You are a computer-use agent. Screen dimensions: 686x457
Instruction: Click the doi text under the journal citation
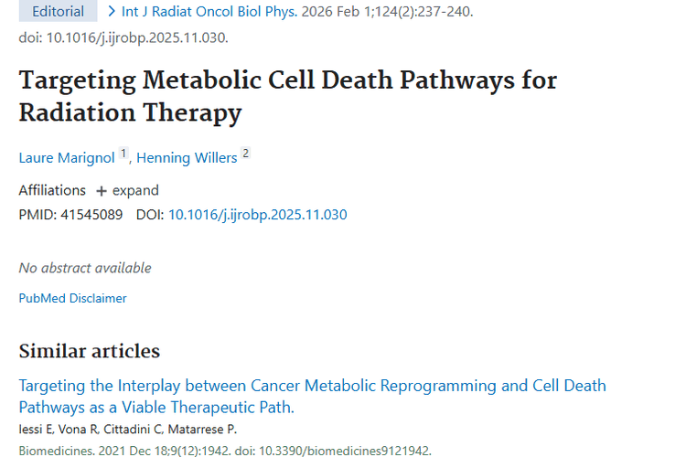(x=123, y=37)
